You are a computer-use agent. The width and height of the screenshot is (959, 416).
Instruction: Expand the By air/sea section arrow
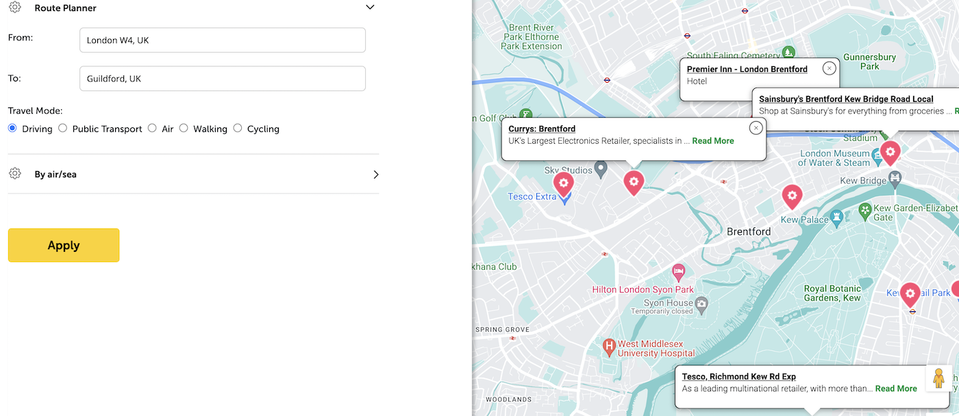coord(375,174)
